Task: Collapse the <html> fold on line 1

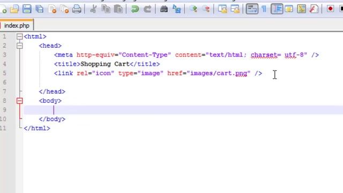Action: [20, 36]
